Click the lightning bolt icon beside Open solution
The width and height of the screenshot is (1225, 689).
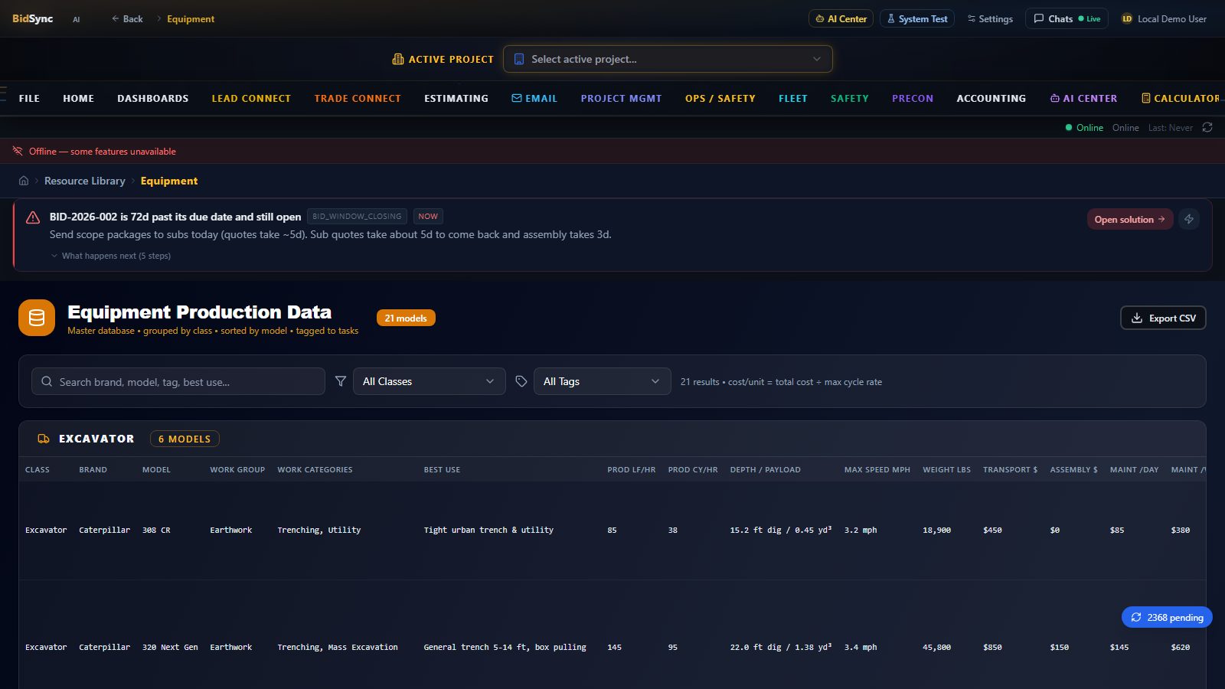1189,219
